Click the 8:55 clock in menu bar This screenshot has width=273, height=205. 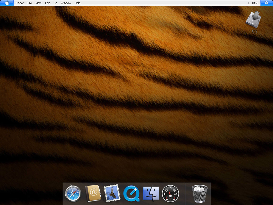(255, 3)
